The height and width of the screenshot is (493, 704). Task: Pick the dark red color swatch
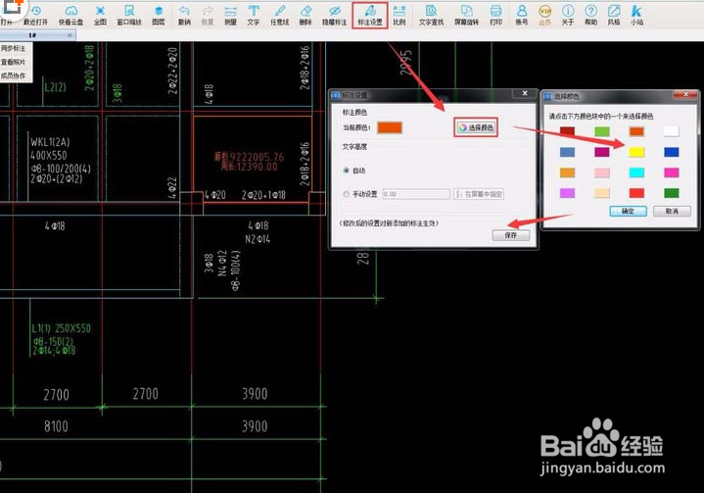[x=568, y=131]
